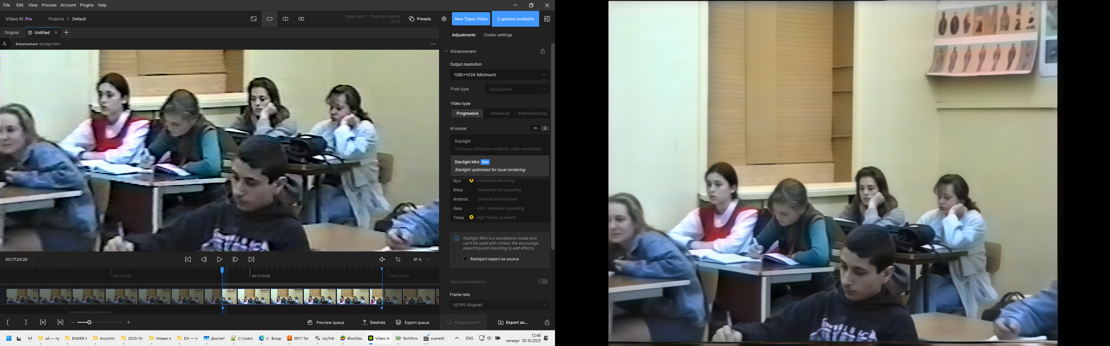This screenshot has width=1110, height=346.
Task: Choose the Artemis denoise and sharpen model
Action: point(500,199)
